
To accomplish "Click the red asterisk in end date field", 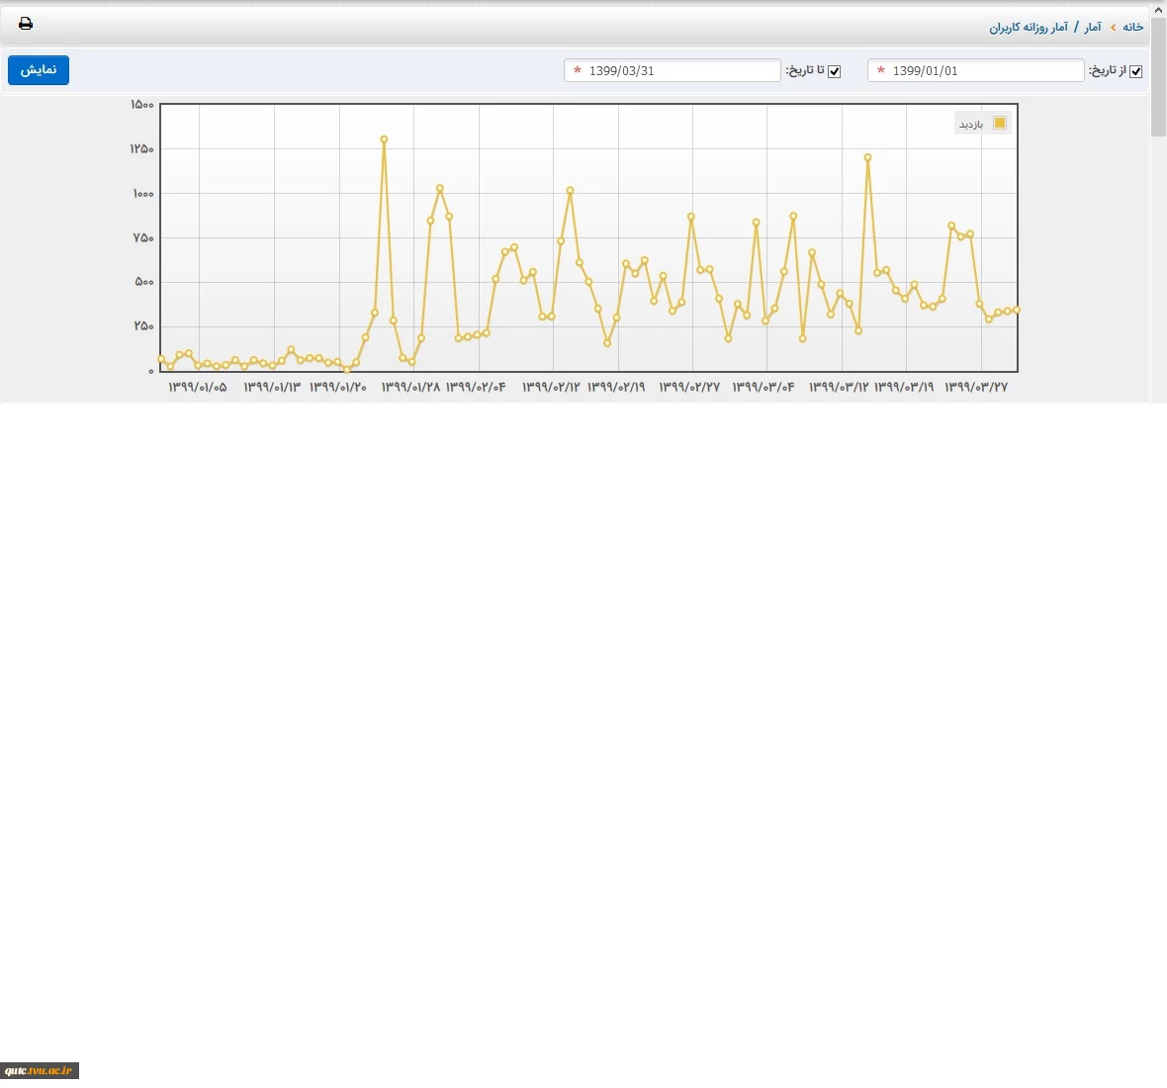I will pos(577,71).
